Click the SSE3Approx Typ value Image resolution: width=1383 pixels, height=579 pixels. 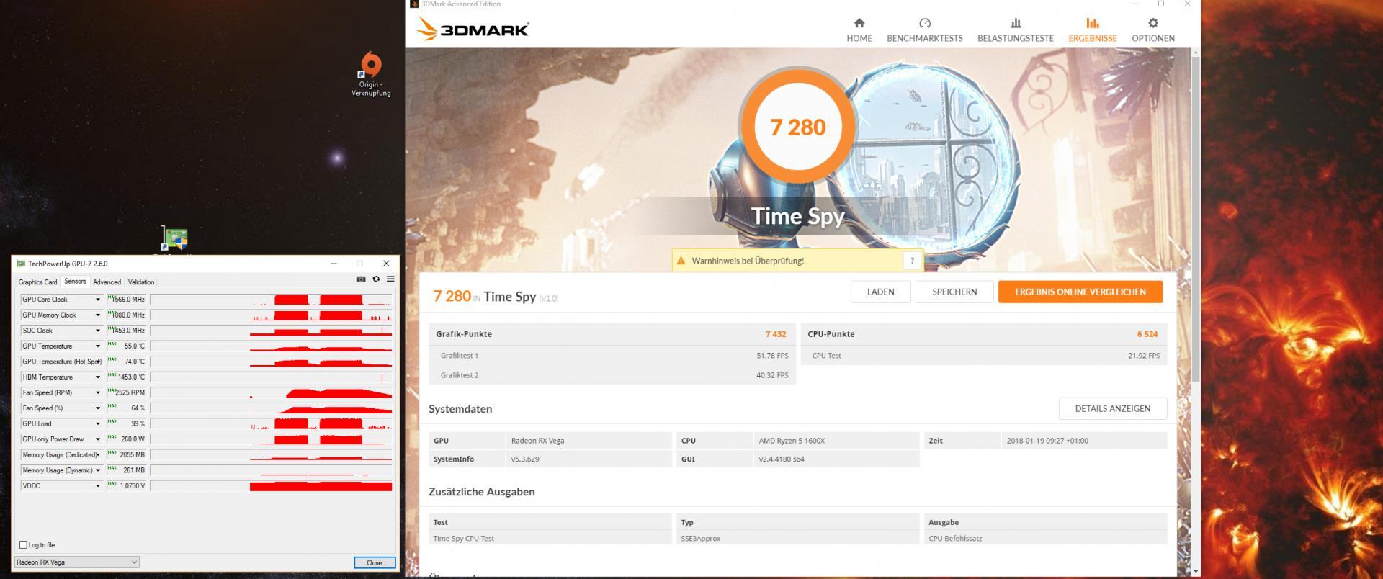tap(701, 539)
